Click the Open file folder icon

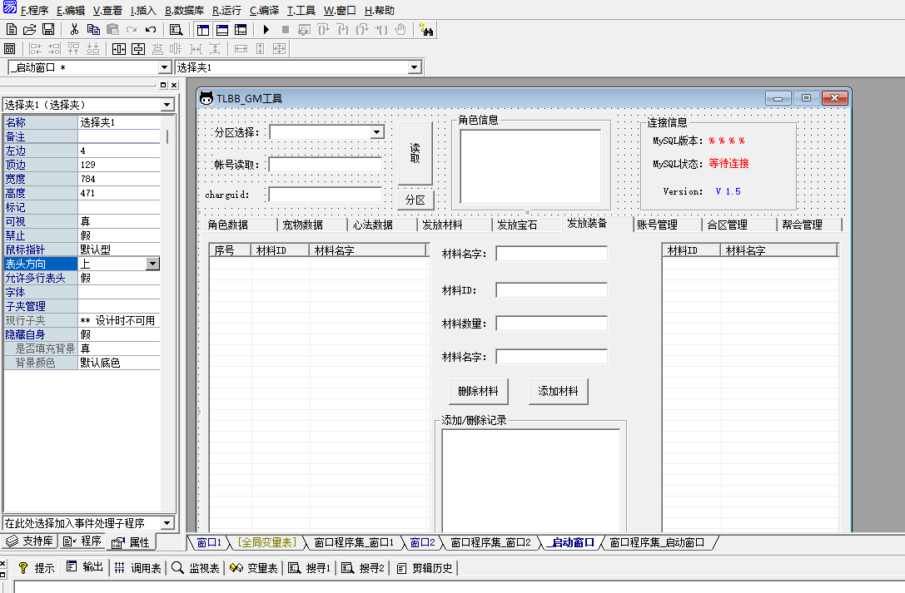point(29,30)
